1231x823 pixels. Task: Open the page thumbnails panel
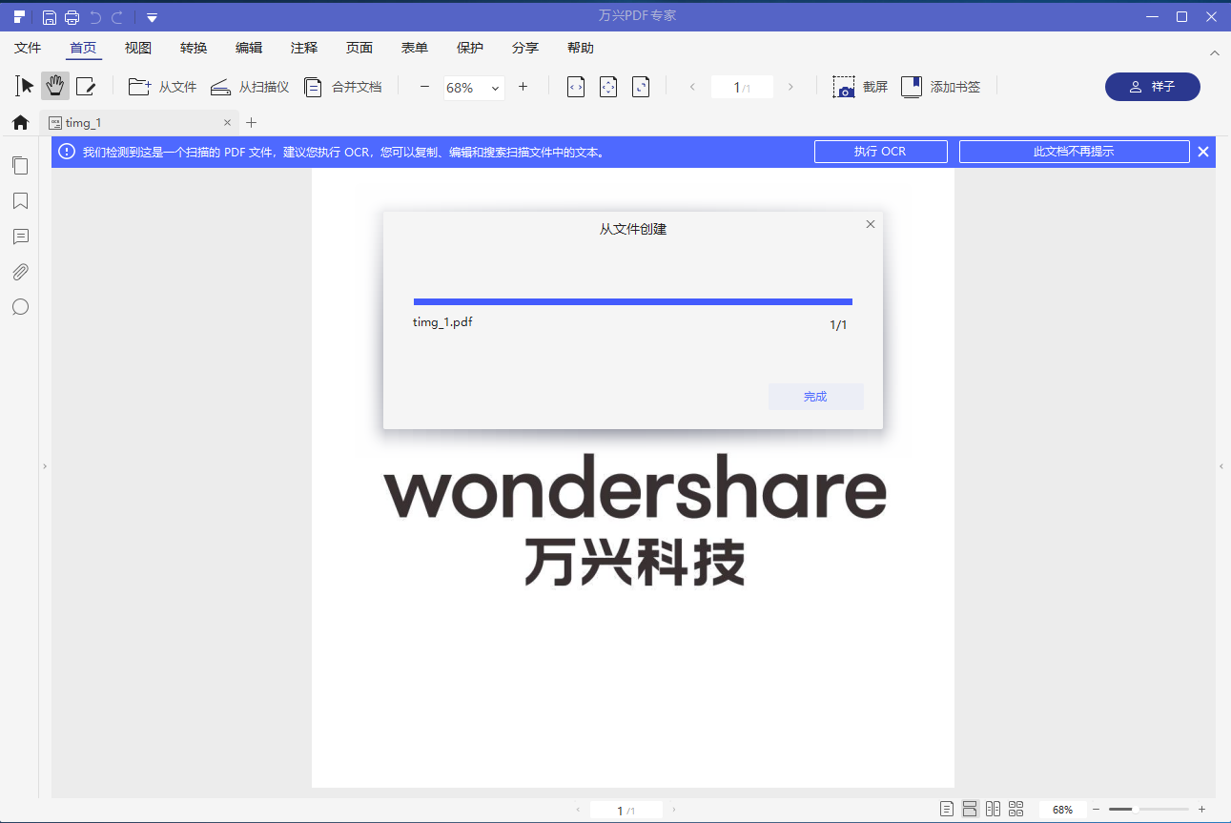[20, 166]
